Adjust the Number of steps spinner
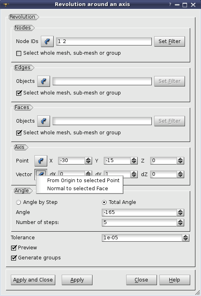The height and width of the screenshot is (296, 201). tap(180, 222)
